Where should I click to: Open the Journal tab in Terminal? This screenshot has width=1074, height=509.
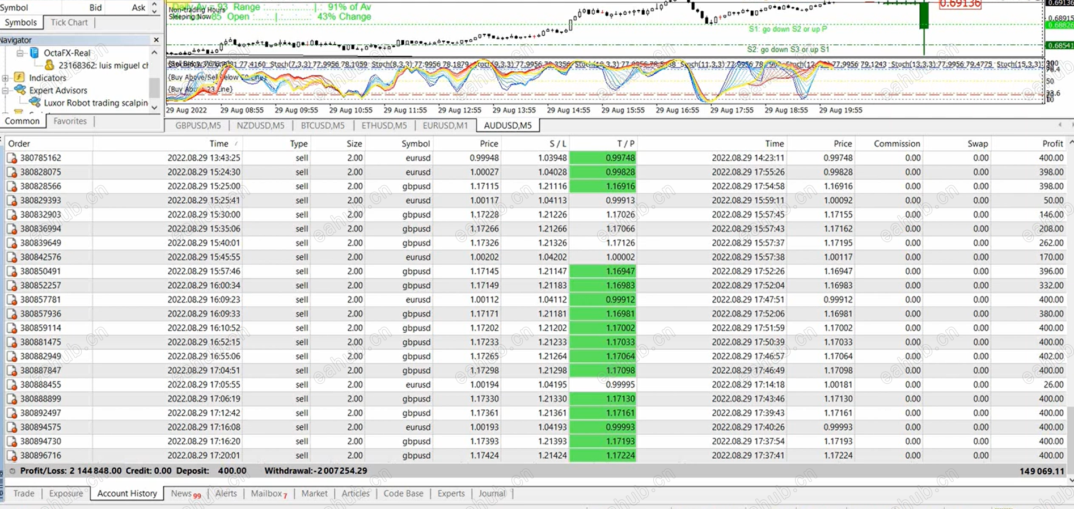click(x=492, y=494)
